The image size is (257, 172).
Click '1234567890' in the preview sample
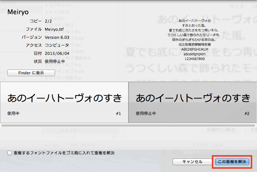tap(195, 59)
